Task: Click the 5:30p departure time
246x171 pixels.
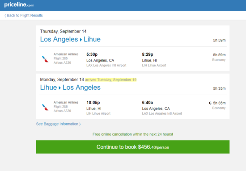Action: (x=92, y=54)
